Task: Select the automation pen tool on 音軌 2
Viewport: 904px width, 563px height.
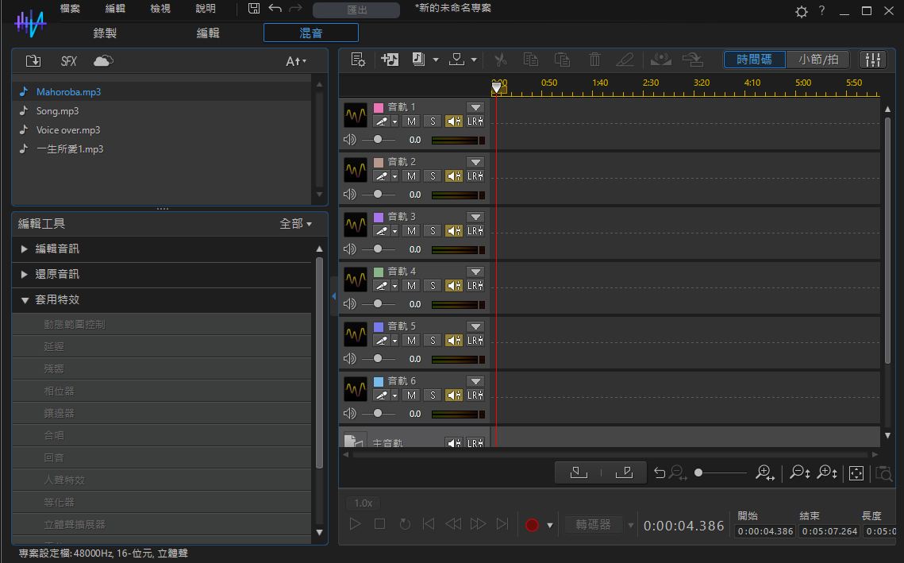Action: (x=381, y=176)
